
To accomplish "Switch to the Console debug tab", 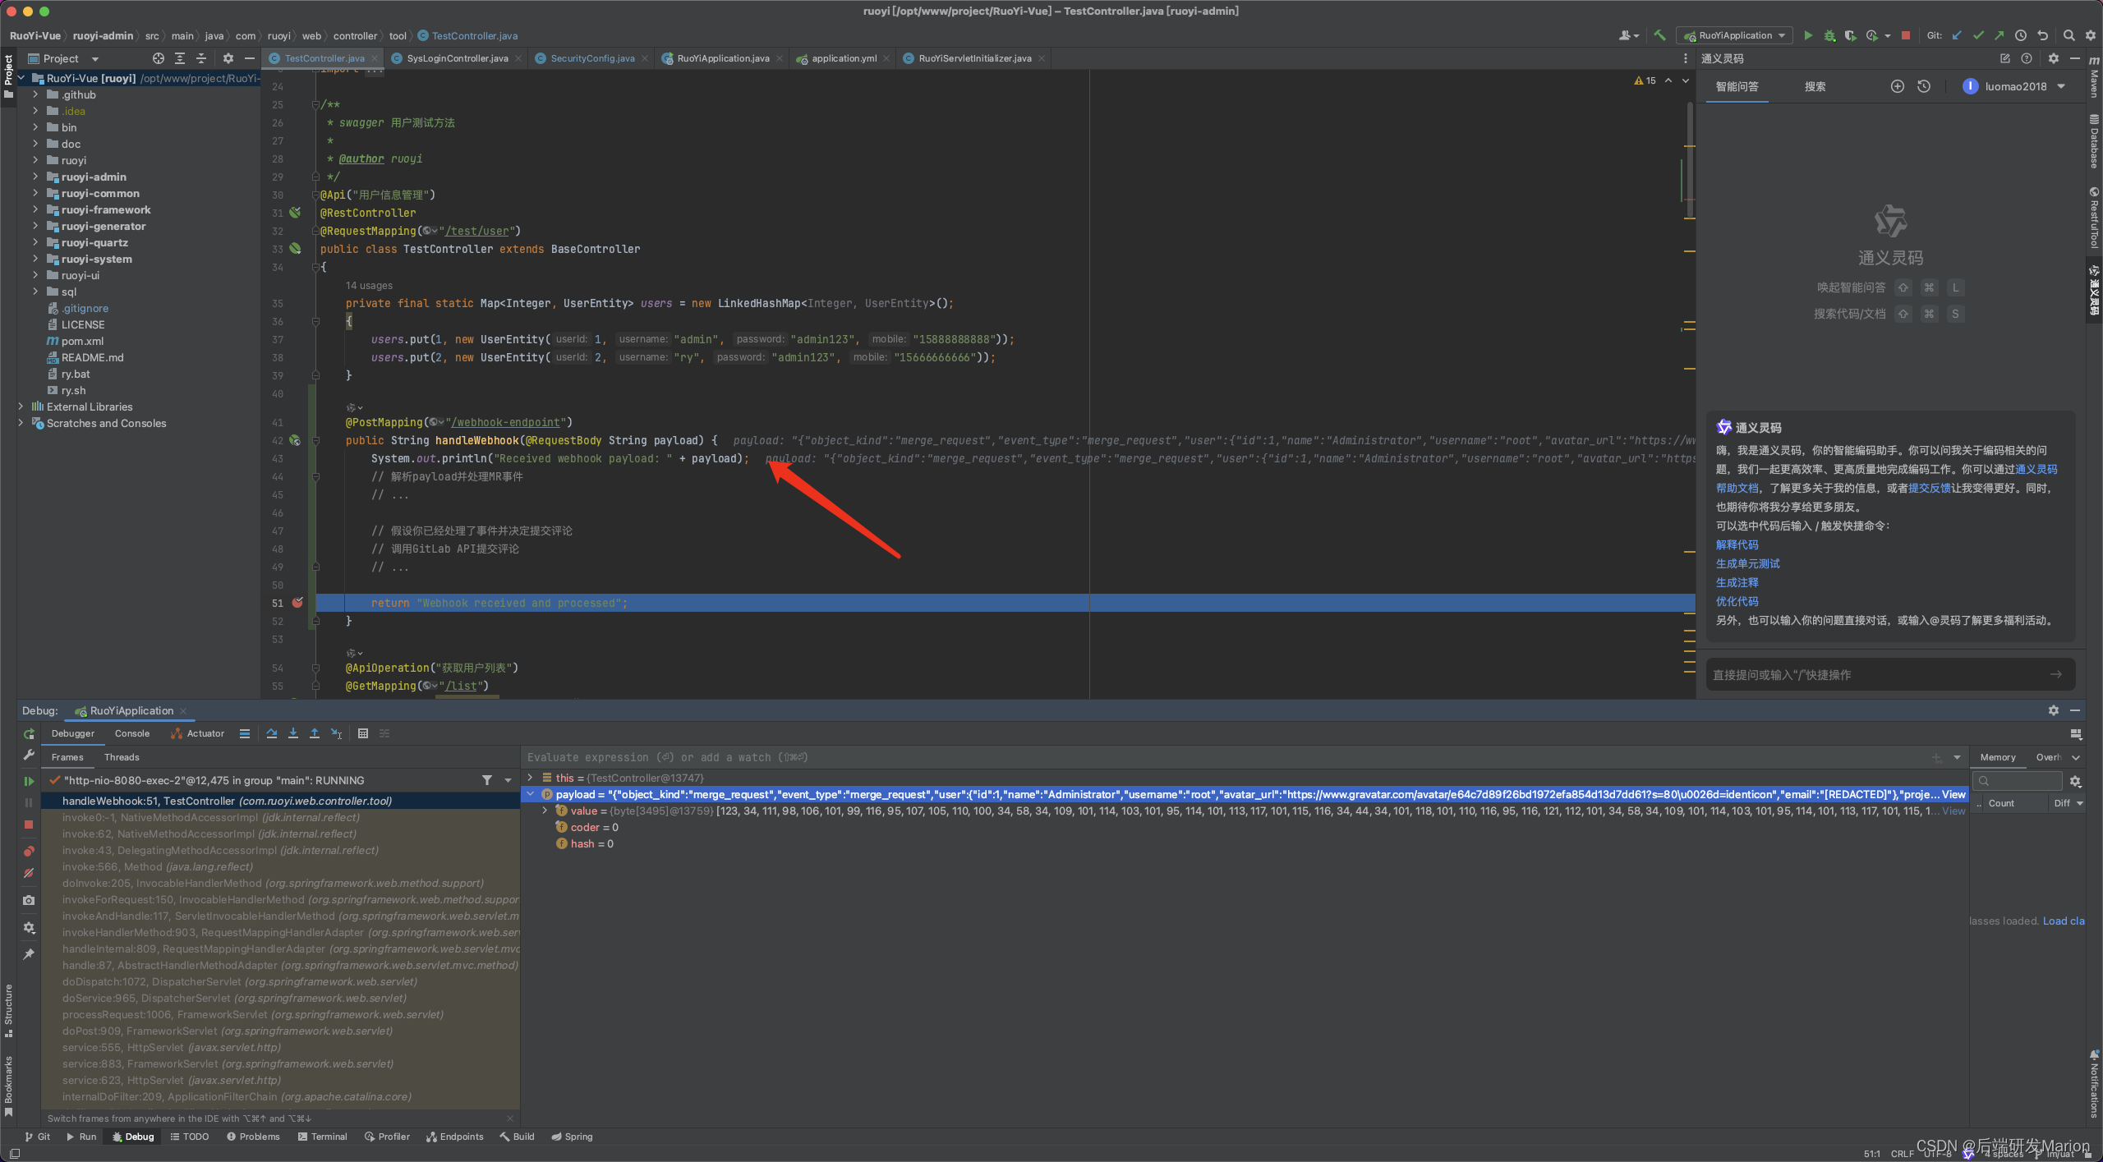I will pyautogui.click(x=132, y=733).
